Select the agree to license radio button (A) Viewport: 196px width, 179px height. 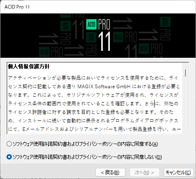[x=9, y=144]
